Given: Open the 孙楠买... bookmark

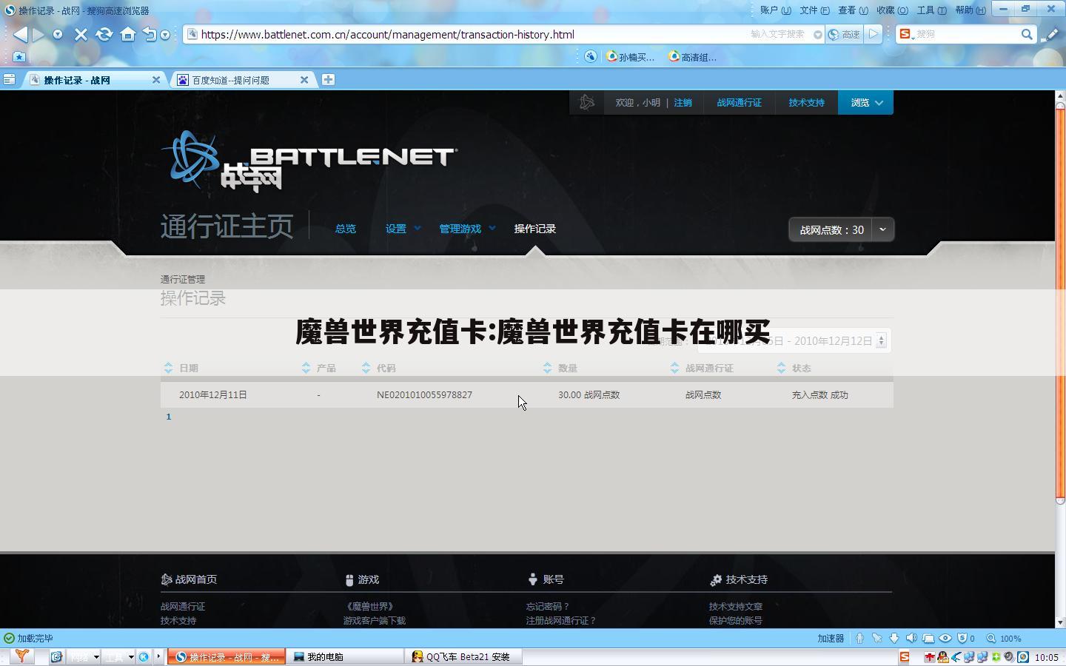Looking at the screenshot, I should (630, 57).
